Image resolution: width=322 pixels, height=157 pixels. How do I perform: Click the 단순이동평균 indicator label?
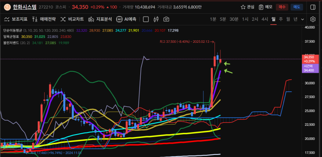(x=12, y=30)
